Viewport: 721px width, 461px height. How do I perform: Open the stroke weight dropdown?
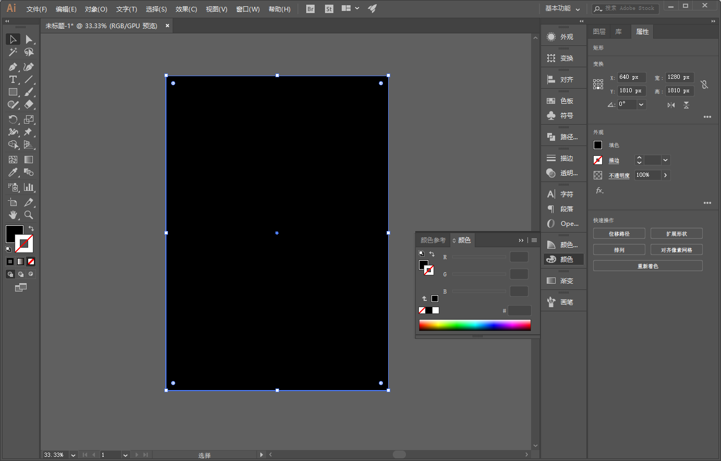[x=665, y=161]
